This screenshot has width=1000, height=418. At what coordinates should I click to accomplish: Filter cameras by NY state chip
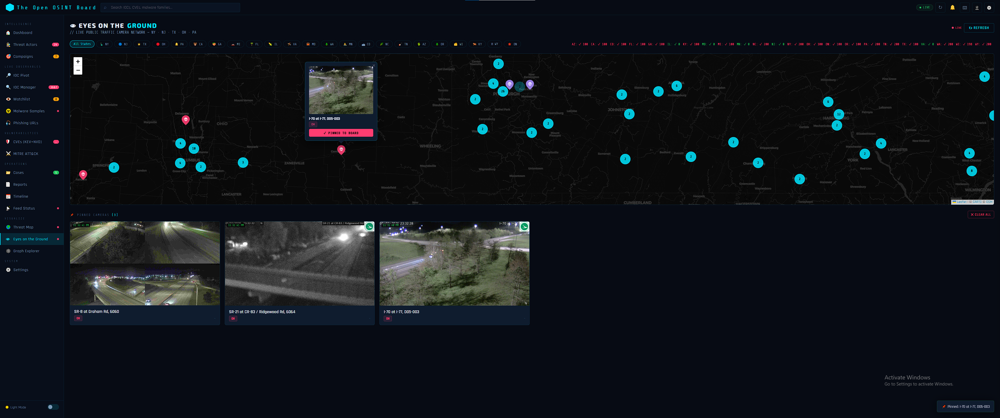(104, 44)
